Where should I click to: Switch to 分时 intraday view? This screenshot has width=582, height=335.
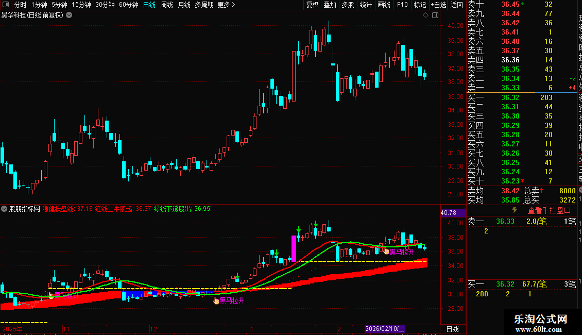click(20, 5)
